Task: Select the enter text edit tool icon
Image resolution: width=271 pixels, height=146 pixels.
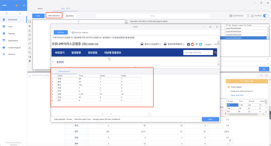Action: [30, 35]
